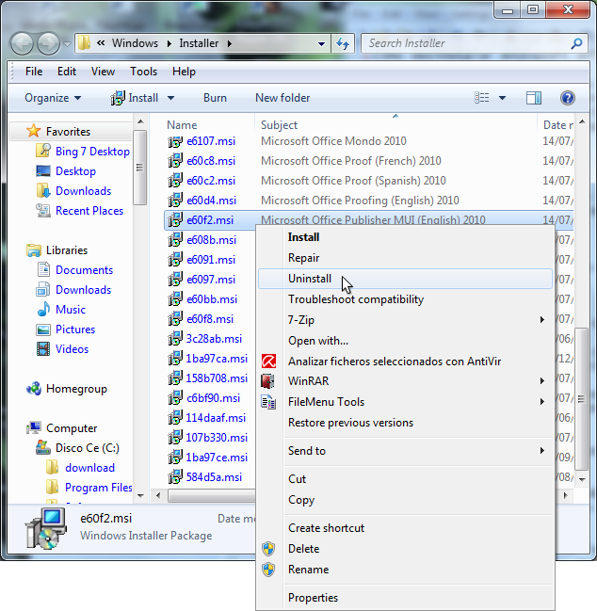Click the e60d4.msi installer icon
The width and height of the screenshot is (597, 611).
pyautogui.click(x=175, y=201)
